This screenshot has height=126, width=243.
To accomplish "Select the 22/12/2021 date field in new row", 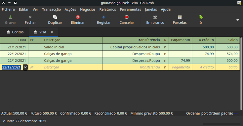I will point(12,67).
